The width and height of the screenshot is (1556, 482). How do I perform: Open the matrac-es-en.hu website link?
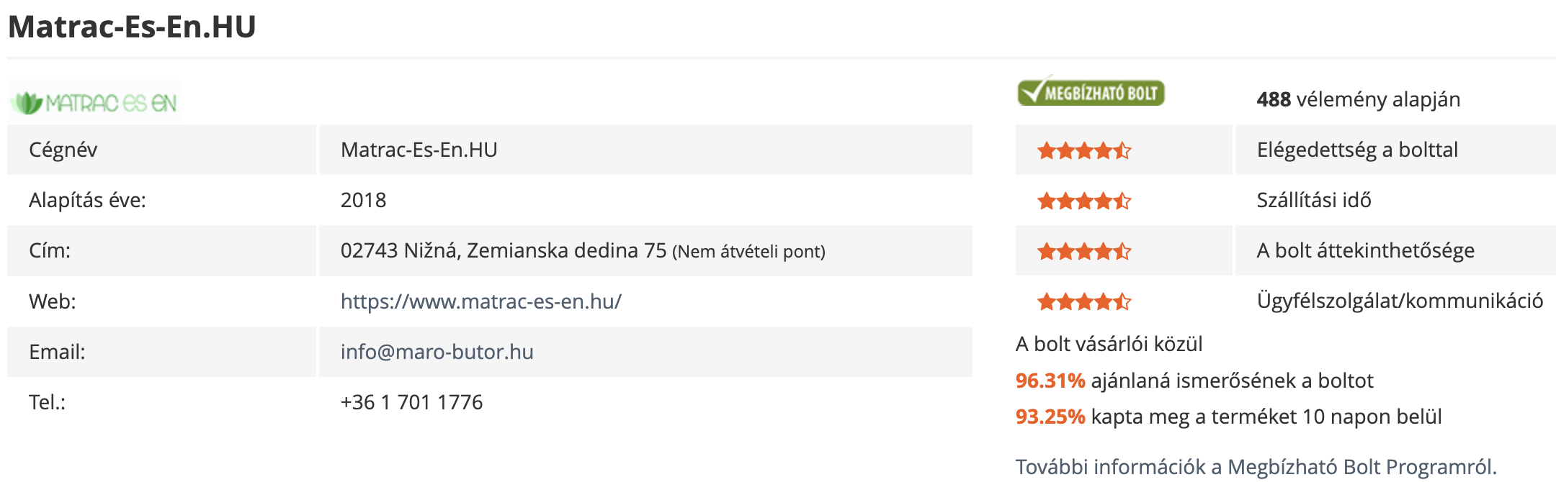[480, 301]
